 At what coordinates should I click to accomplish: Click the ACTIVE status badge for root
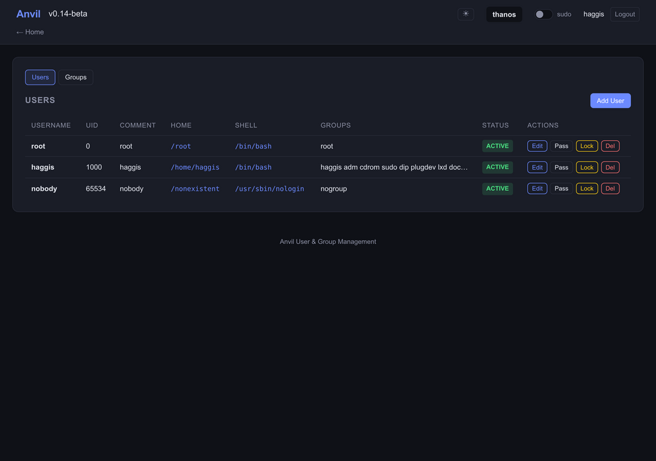coord(497,146)
